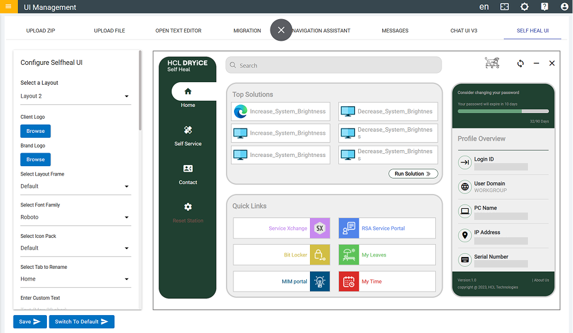Screen dimensions: 573x333
Task: Toggle fullscreen mode icon in header
Action: pyautogui.click(x=504, y=7)
